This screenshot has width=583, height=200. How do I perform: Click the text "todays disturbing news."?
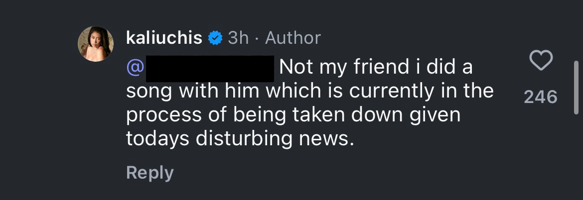(x=239, y=139)
